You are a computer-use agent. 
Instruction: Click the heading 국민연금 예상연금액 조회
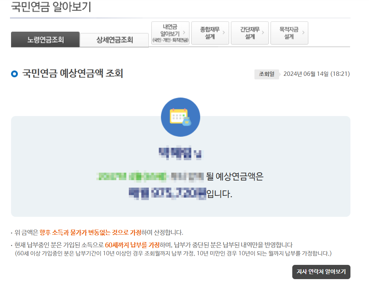tap(72, 73)
